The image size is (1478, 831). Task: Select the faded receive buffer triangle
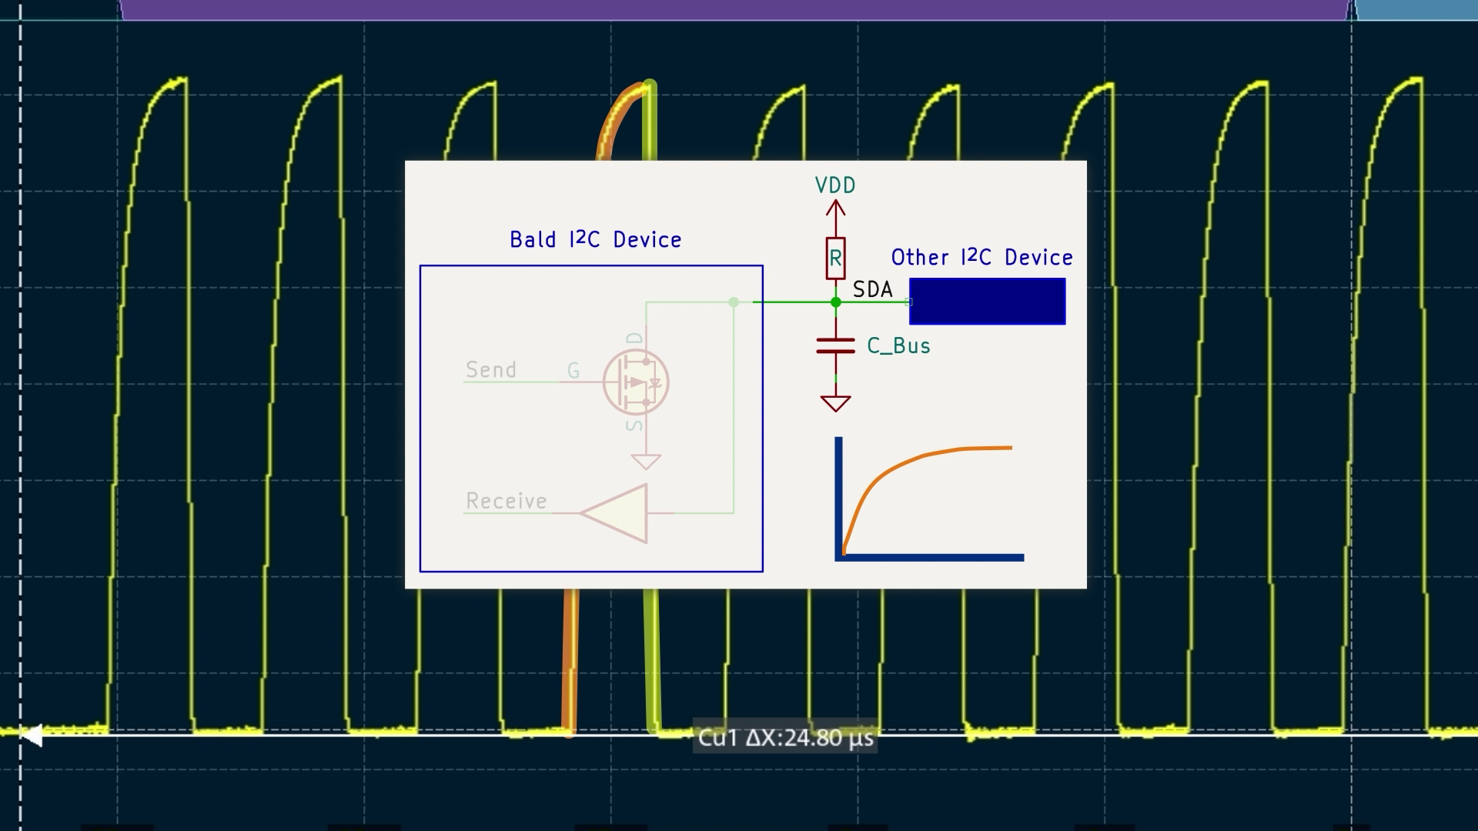point(614,513)
